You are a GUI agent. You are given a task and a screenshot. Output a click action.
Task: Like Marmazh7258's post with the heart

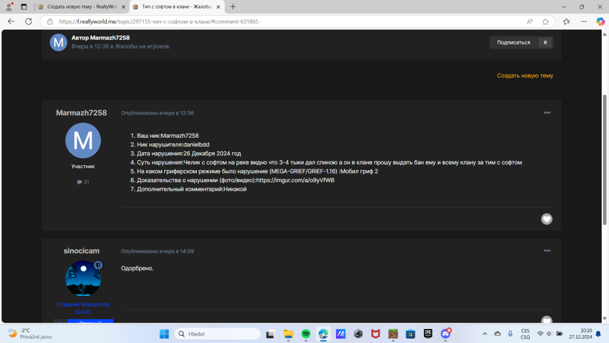coord(546,219)
